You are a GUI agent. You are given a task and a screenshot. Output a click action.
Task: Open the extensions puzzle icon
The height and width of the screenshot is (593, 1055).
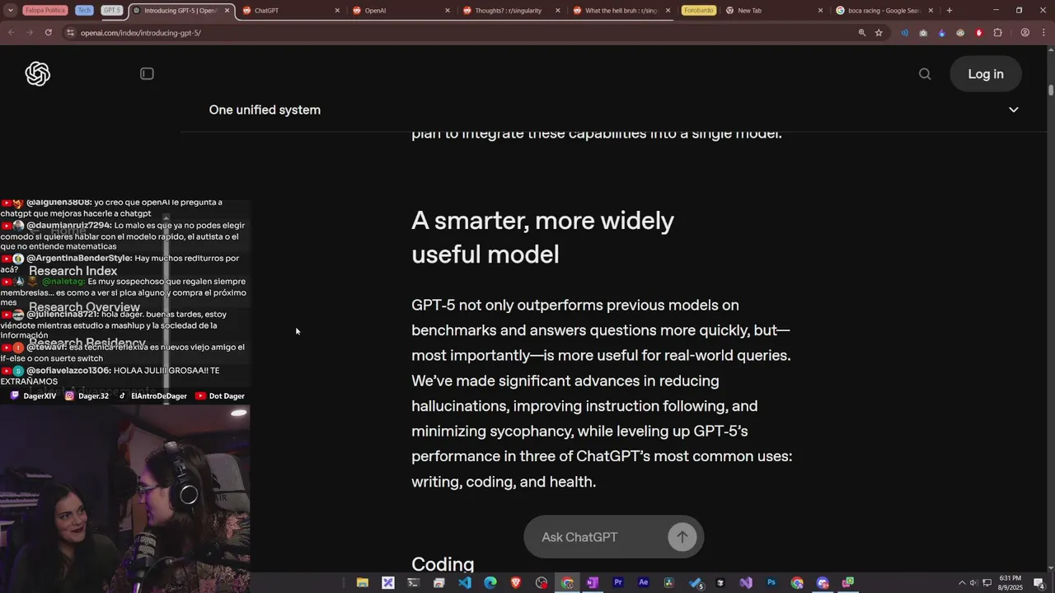click(997, 33)
